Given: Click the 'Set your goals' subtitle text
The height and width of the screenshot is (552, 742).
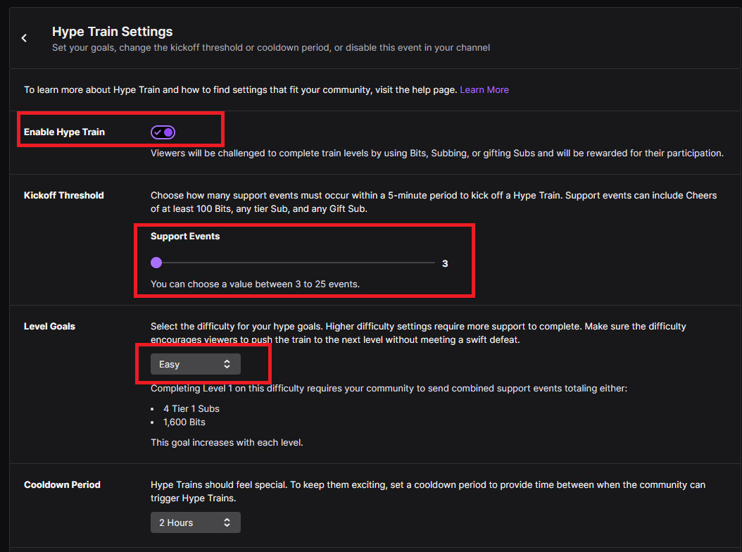Looking at the screenshot, I should click(270, 48).
